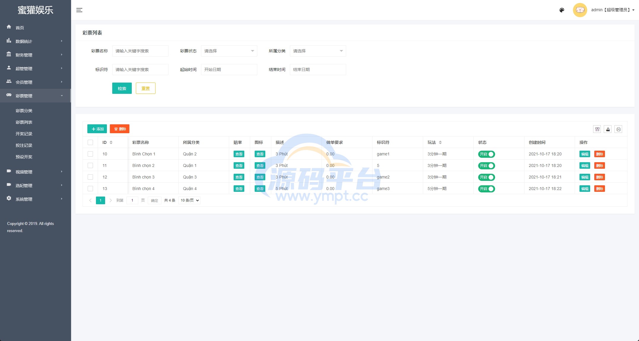Open admin 超级管理员 user menu
This screenshot has height=341, width=639.
point(613,10)
